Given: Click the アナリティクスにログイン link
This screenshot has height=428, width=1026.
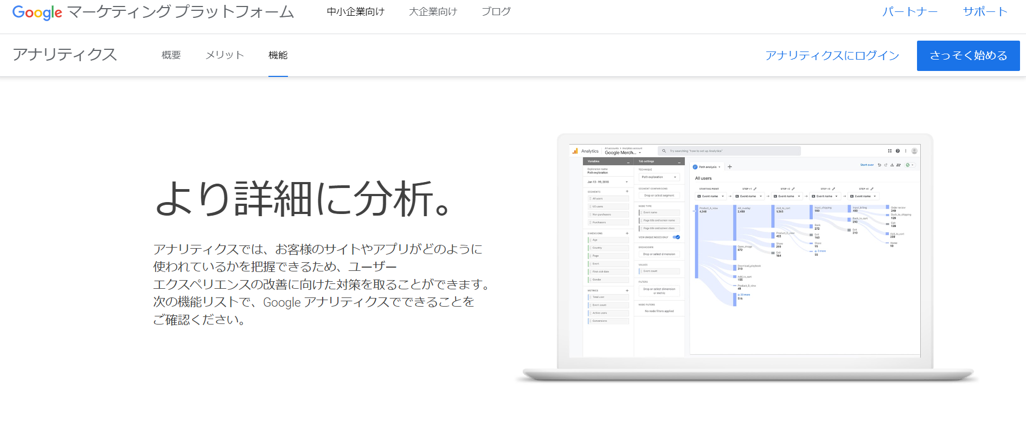Looking at the screenshot, I should (832, 55).
